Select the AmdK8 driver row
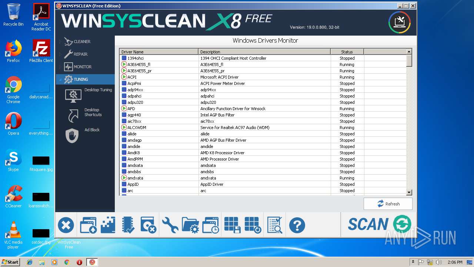474x267 pixels. (x=263, y=153)
